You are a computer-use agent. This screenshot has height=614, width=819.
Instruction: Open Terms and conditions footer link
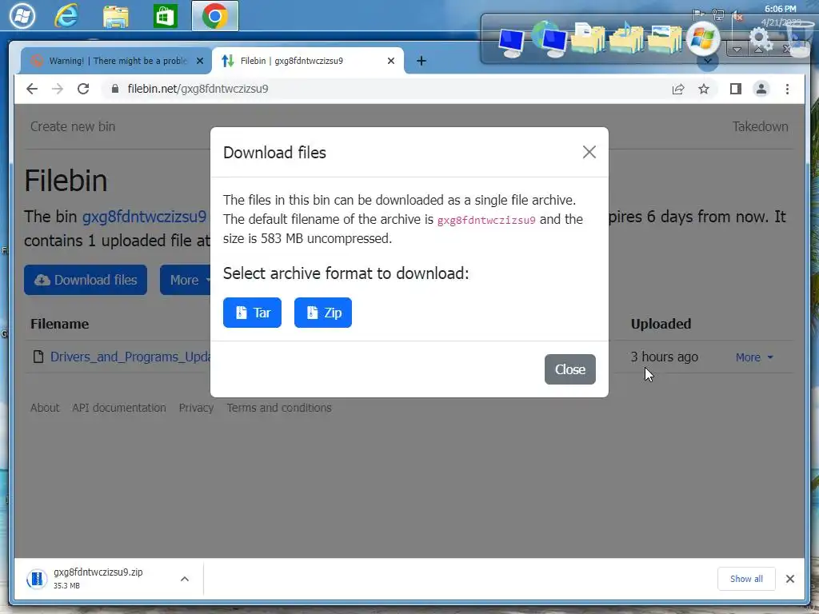(x=279, y=408)
